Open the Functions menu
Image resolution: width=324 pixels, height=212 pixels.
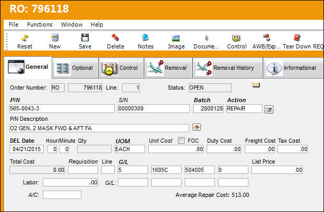(x=40, y=24)
